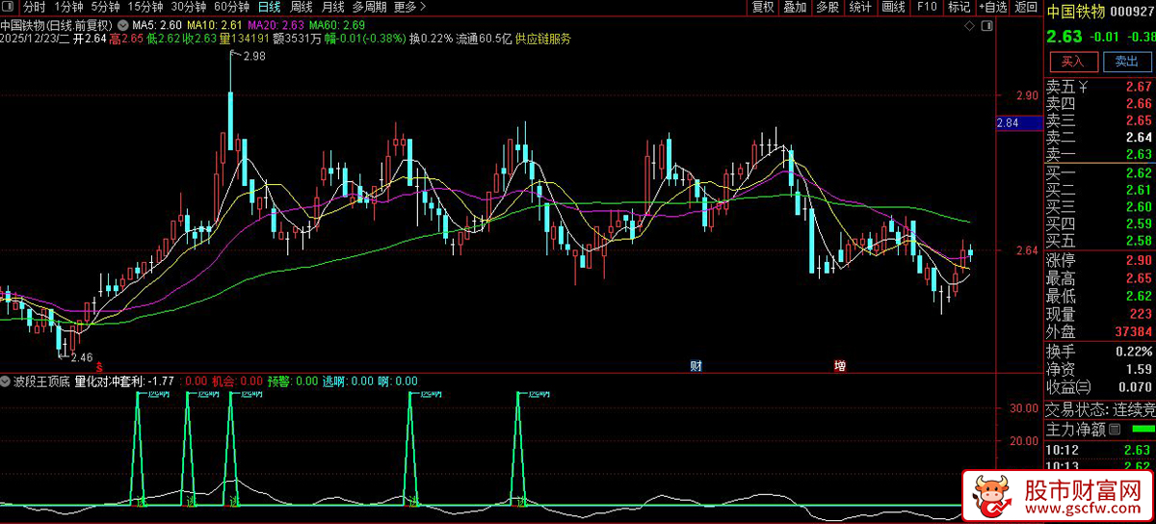This screenshot has height=524, width=1156.
Task: Click the 供应链服务 sector link
Action: coord(543,39)
